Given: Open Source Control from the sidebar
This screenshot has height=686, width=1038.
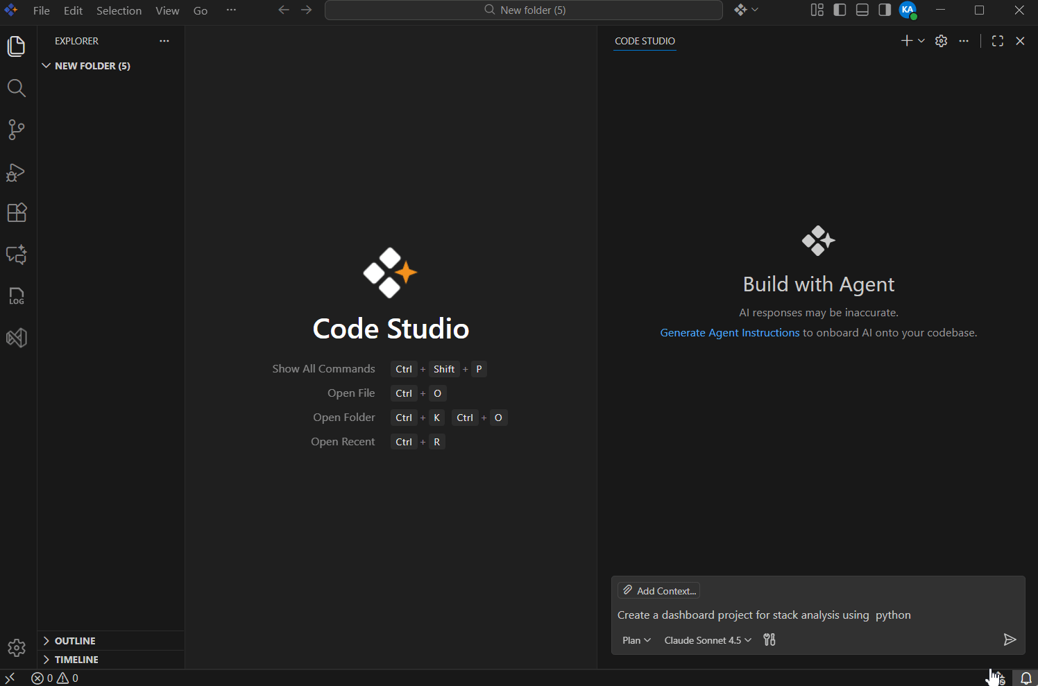Looking at the screenshot, I should click(x=16, y=130).
